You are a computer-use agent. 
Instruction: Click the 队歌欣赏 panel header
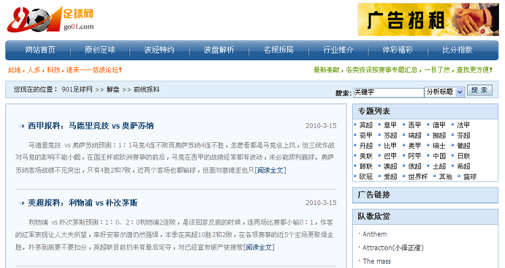coord(425,217)
